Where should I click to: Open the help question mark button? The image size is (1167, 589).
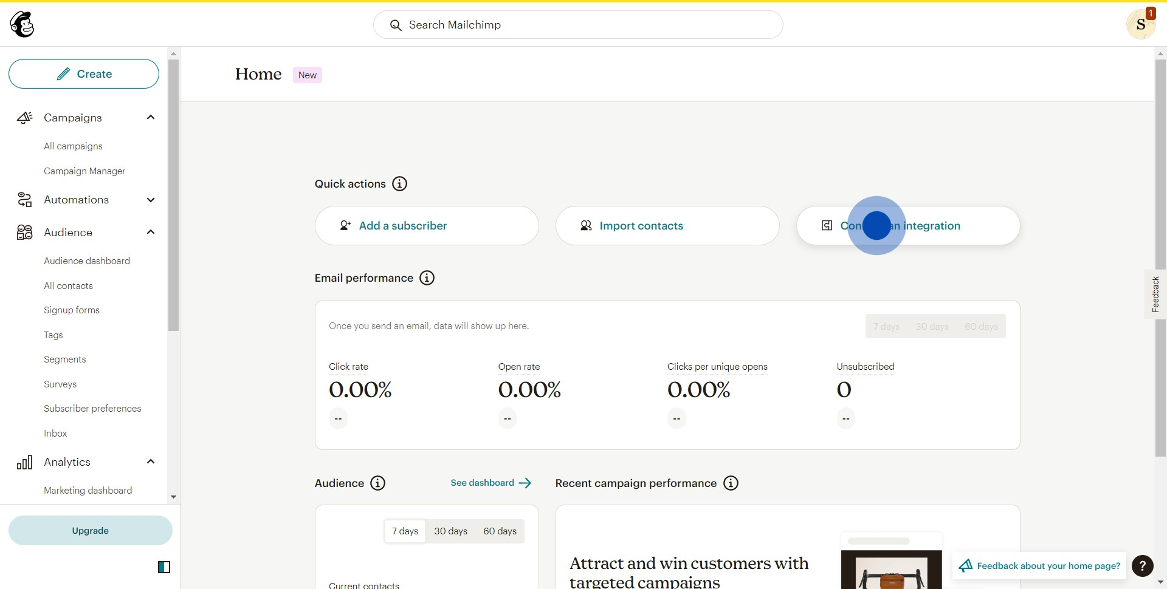pos(1143,566)
